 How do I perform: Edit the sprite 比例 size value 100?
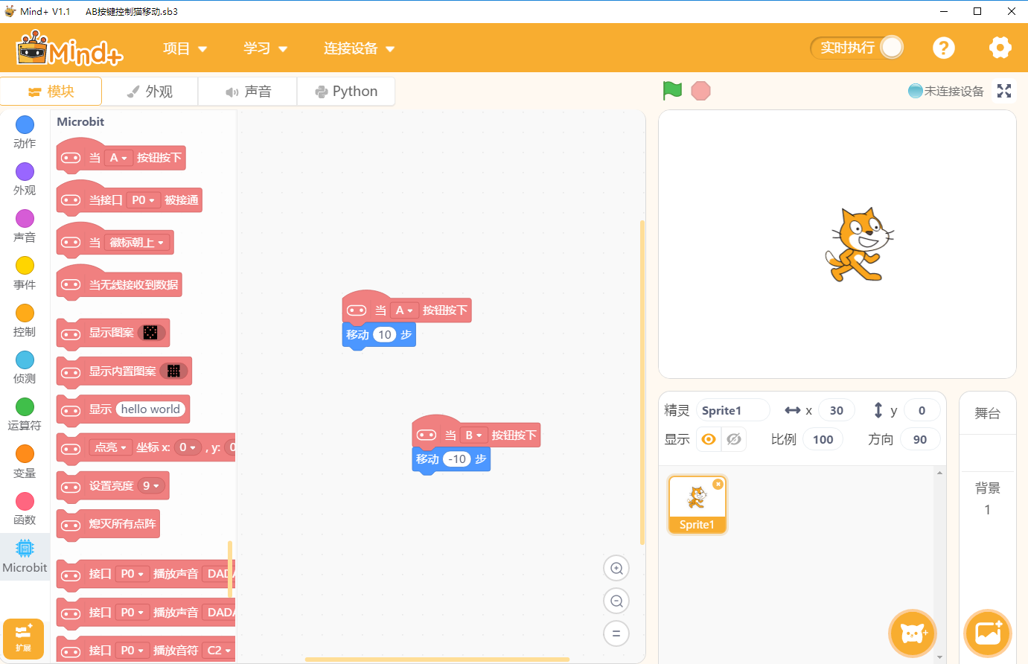pyautogui.click(x=823, y=439)
